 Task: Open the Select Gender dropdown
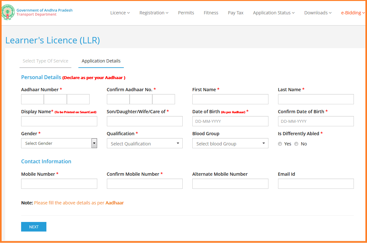(x=59, y=143)
